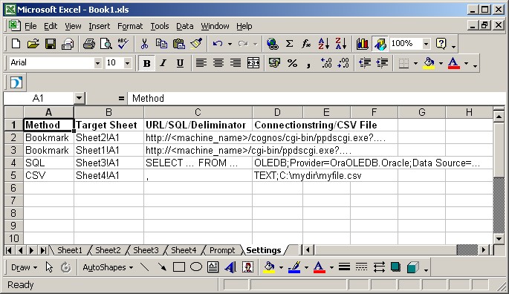Open the AutoShapes dropdown
Screen dimensions: 509x294
click(108, 267)
